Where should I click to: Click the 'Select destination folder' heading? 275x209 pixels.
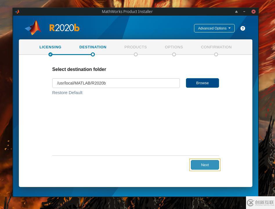coord(79,69)
